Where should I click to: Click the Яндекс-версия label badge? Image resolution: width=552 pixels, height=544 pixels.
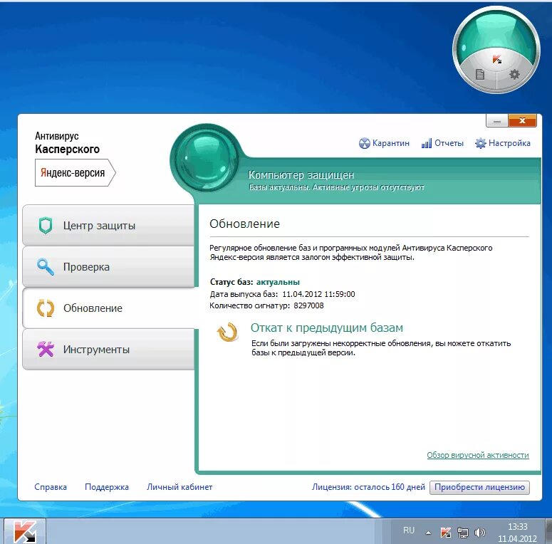[75, 172]
